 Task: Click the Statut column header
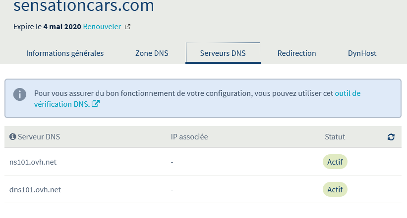tap(335, 137)
